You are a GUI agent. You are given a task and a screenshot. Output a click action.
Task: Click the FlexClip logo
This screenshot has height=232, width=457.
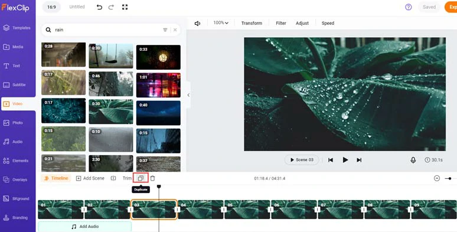click(x=15, y=8)
